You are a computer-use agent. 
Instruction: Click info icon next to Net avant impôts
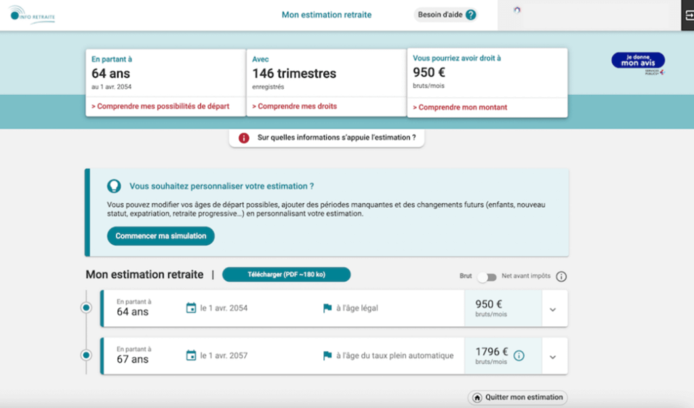pyautogui.click(x=561, y=277)
